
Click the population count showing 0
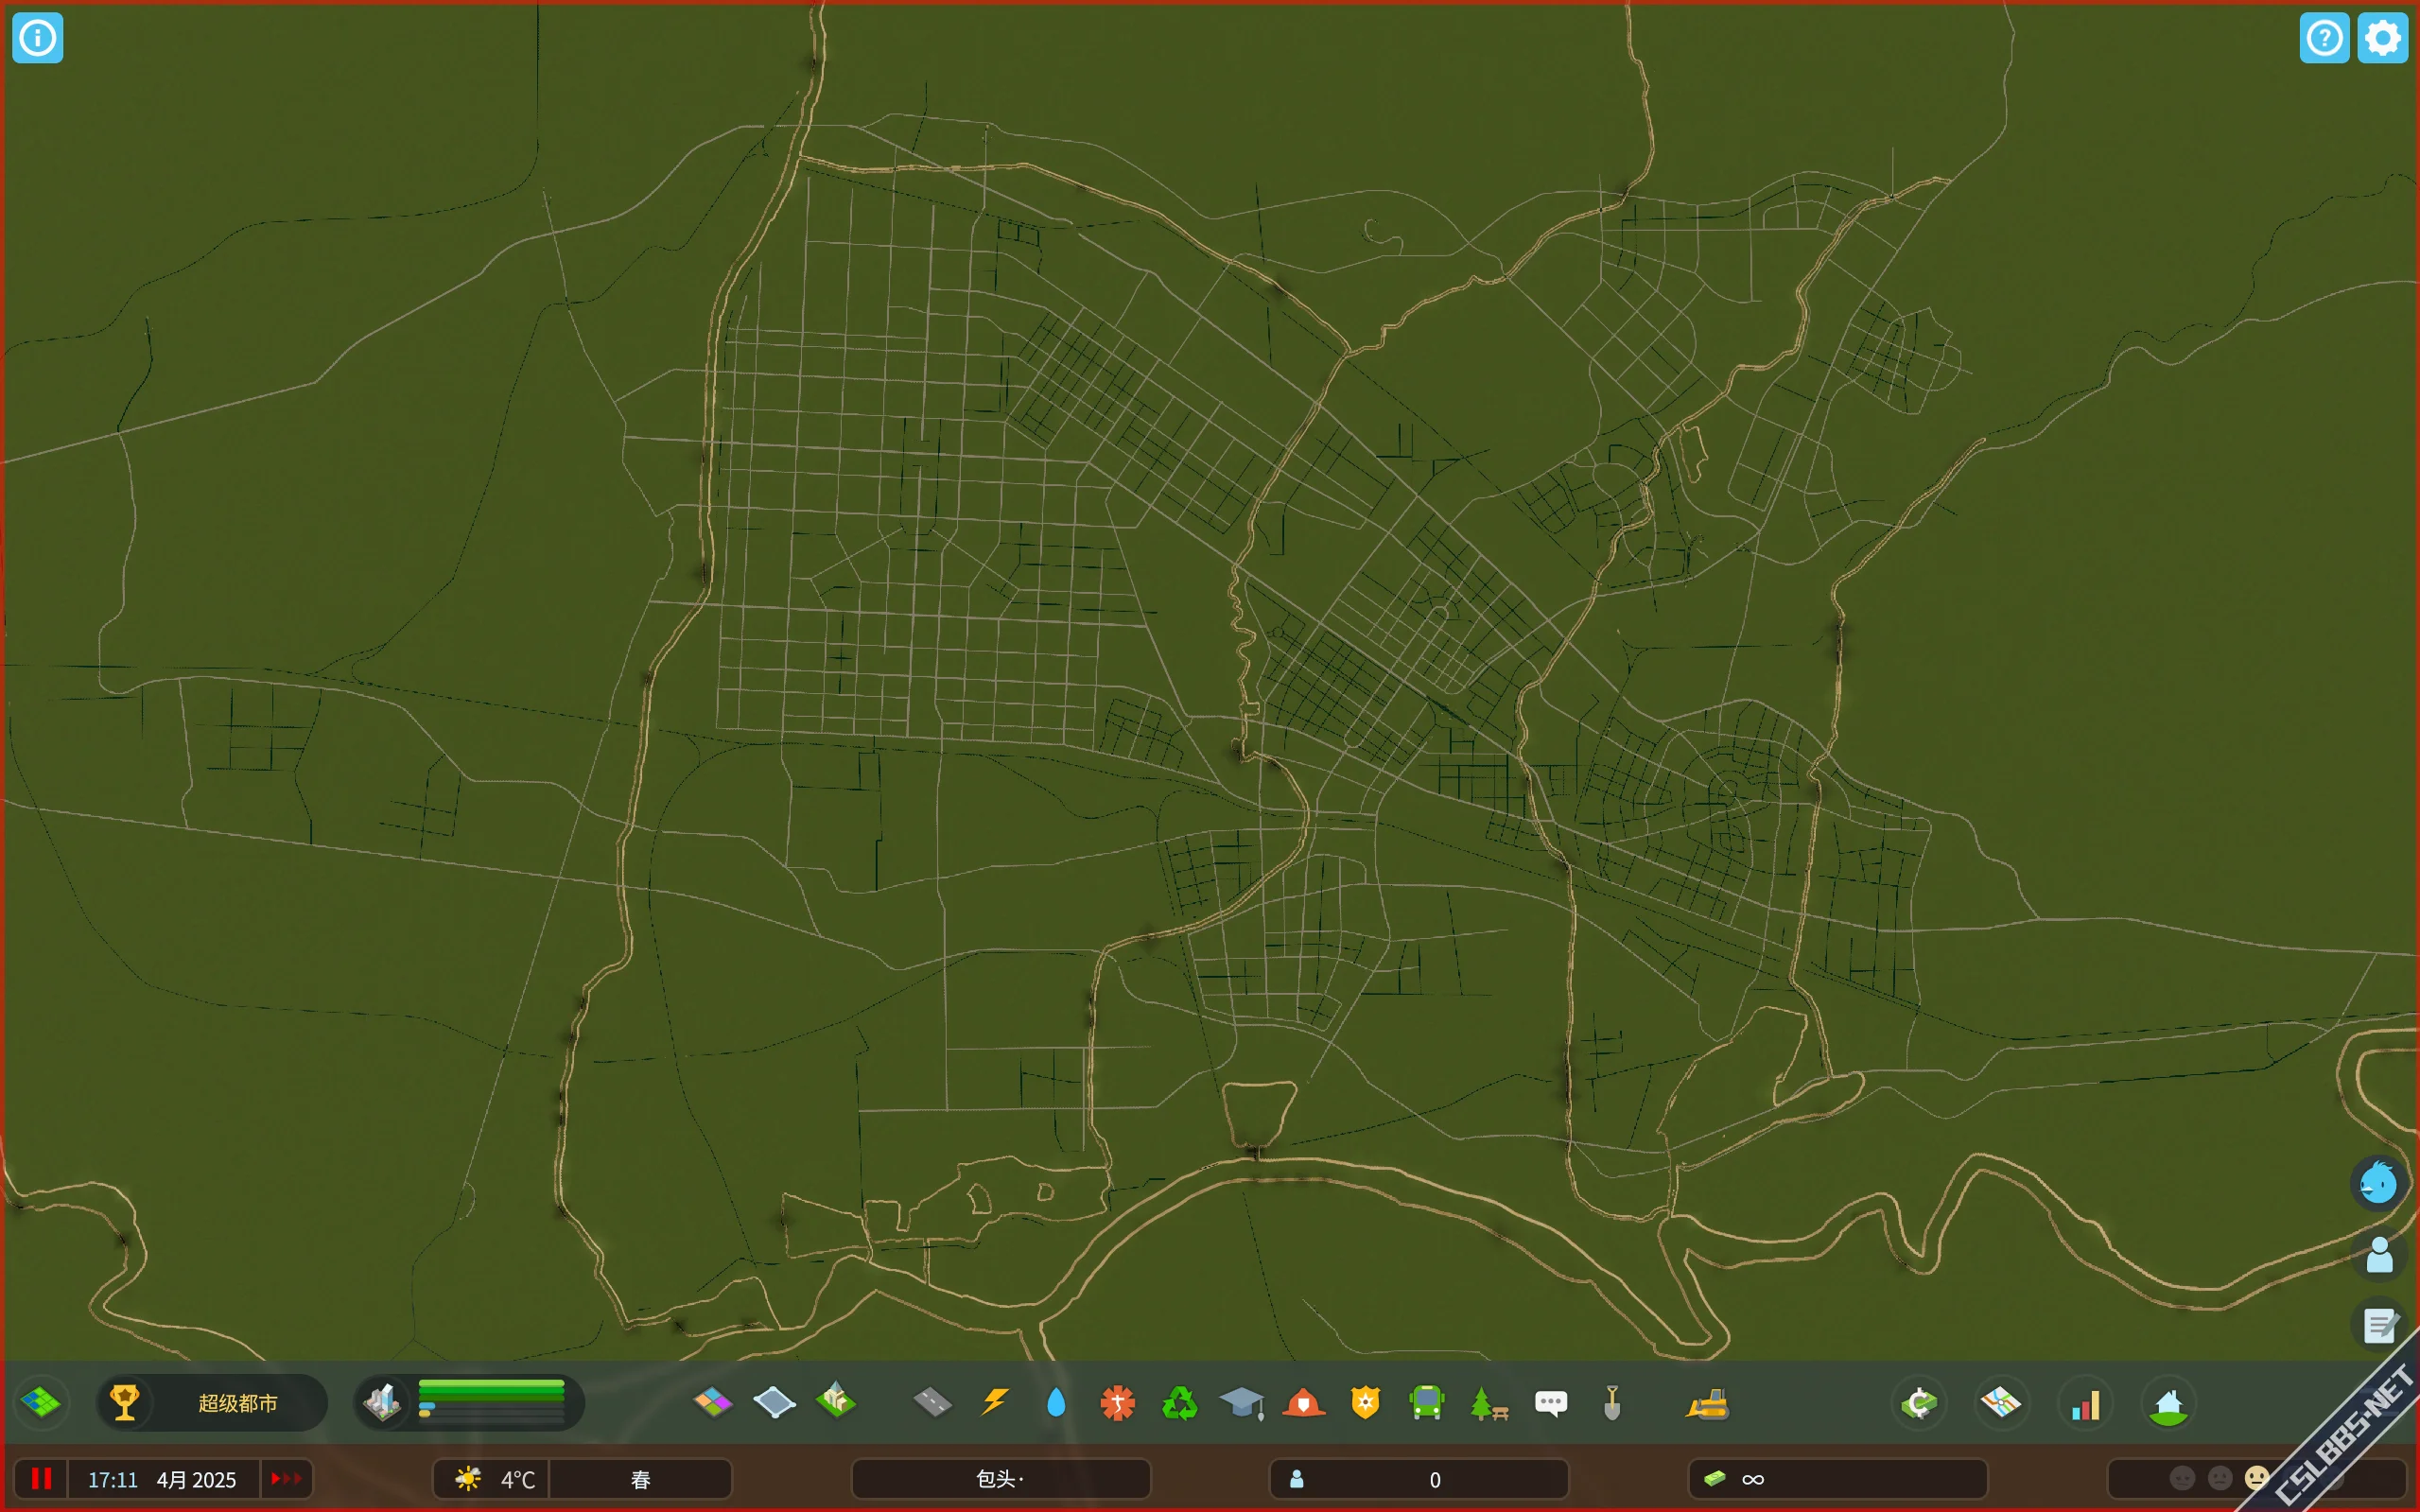(1419, 1479)
